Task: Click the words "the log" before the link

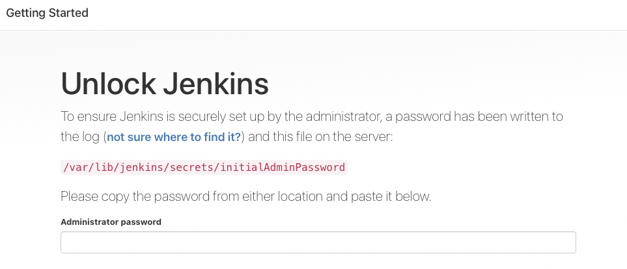Action: [x=79, y=137]
